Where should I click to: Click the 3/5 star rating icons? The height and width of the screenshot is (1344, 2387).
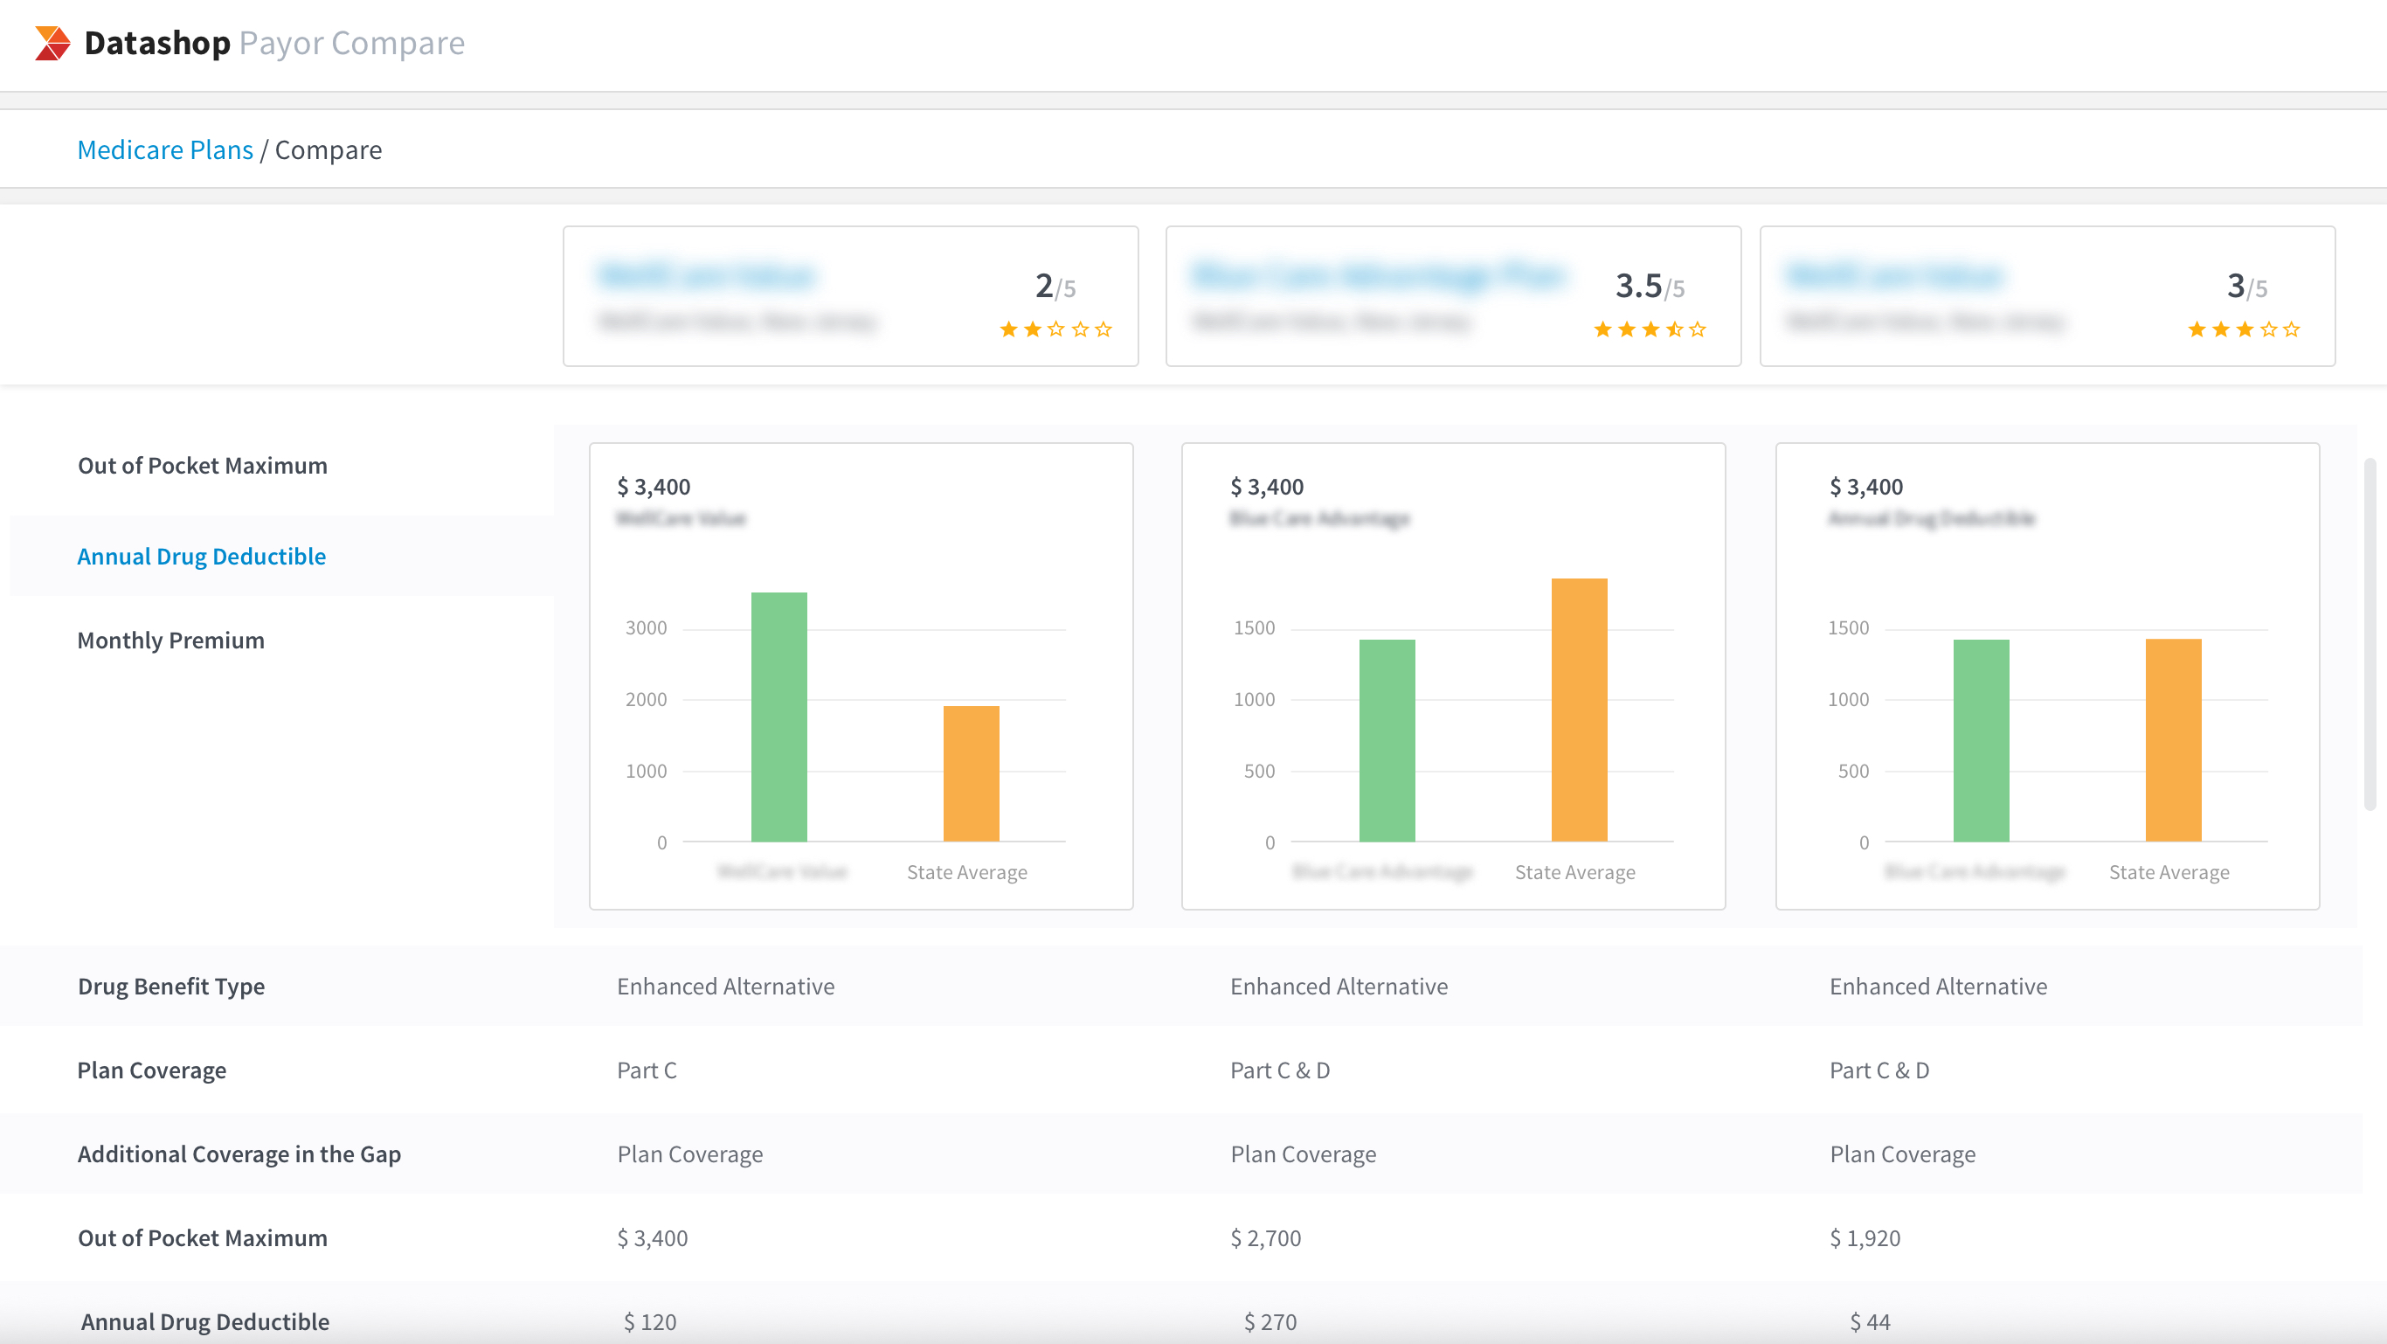pos(2244,329)
